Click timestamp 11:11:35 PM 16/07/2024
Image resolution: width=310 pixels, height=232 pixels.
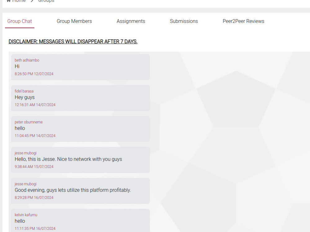pos(35,229)
